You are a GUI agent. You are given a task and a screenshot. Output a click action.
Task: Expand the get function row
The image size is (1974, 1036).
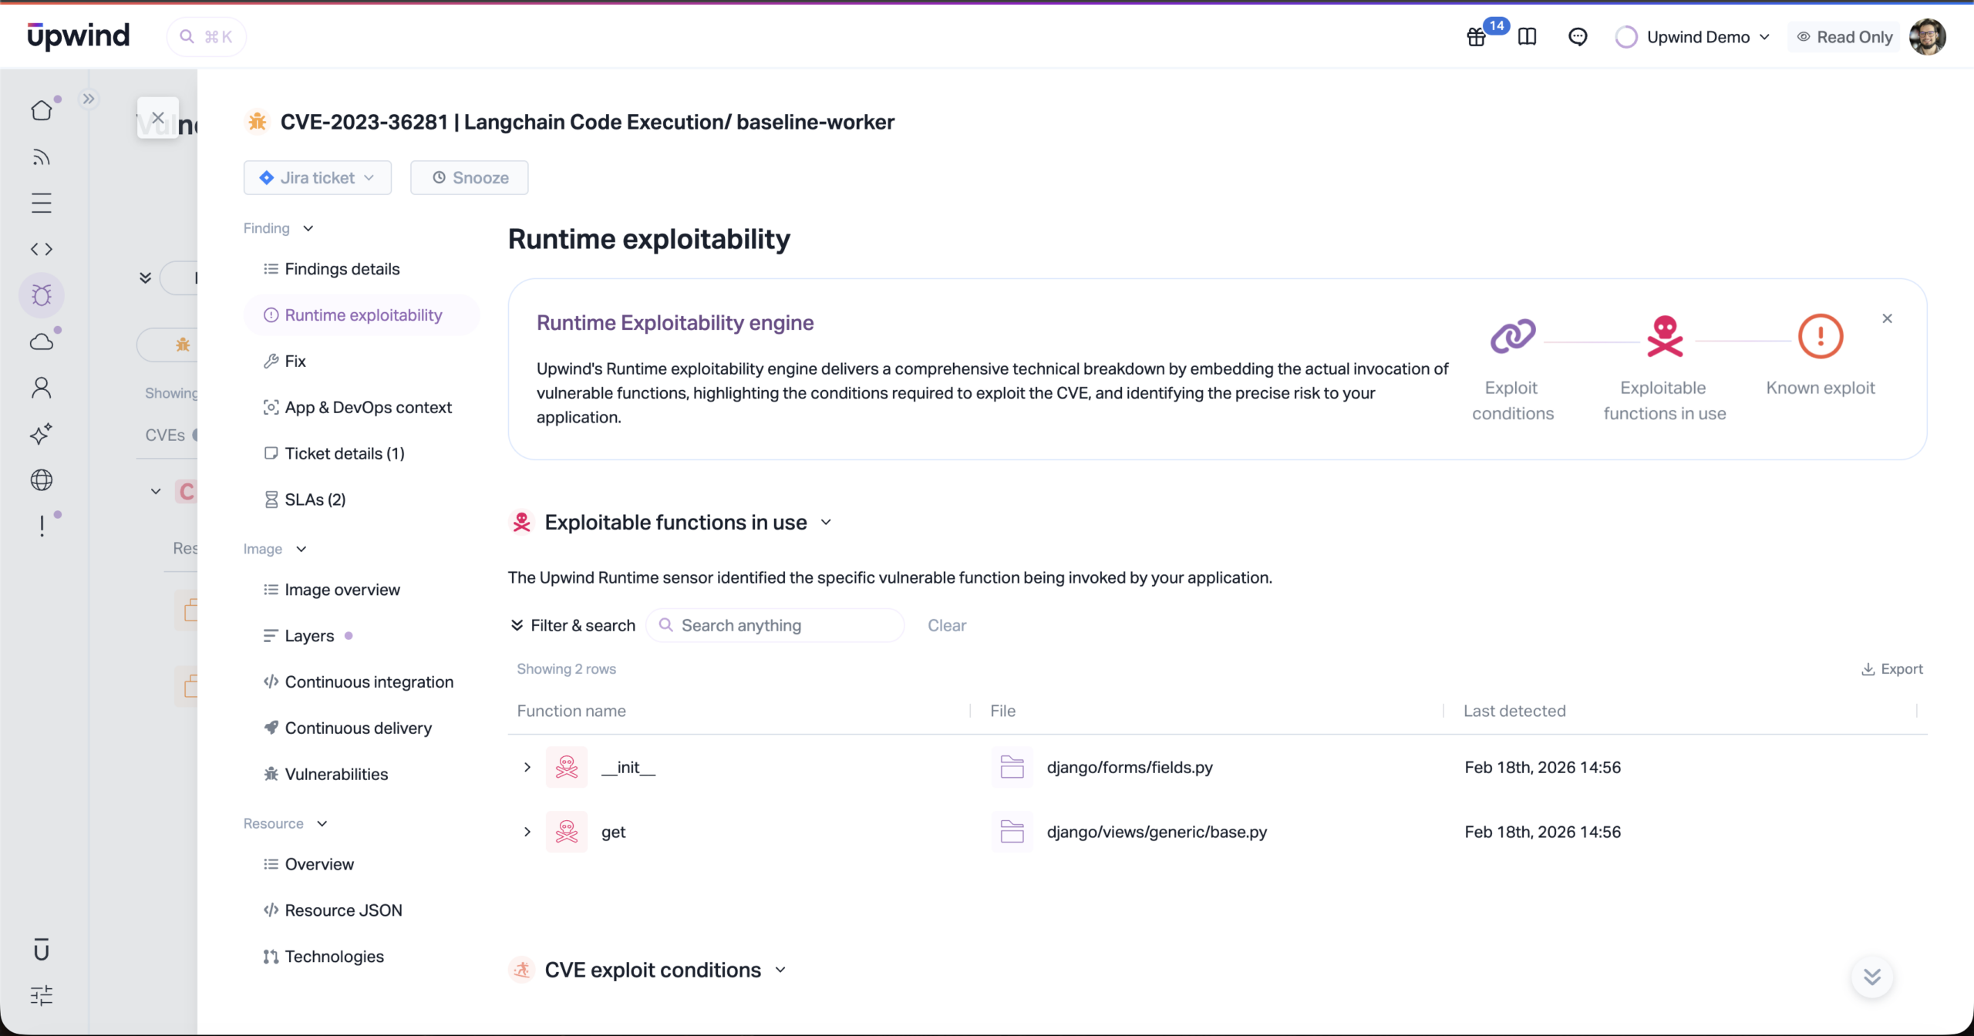pos(527,832)
